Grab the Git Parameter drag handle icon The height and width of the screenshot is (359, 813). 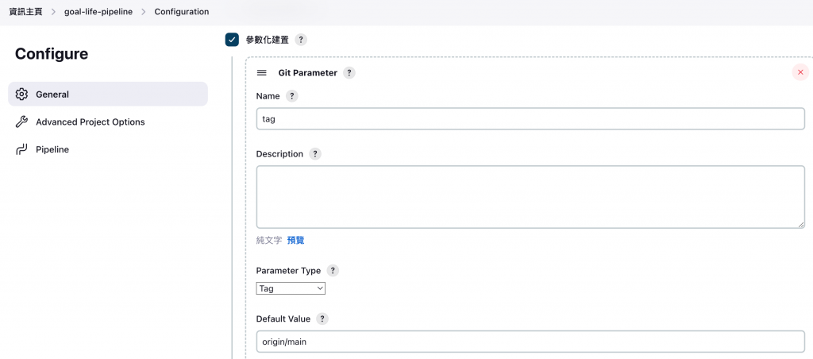(x=262, y=73)
